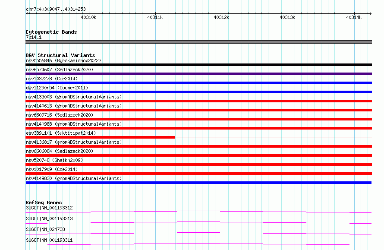Click the Cytogenetic Bands track heading
The width and height of the screenshot is (384, 250).
point(51,32)
